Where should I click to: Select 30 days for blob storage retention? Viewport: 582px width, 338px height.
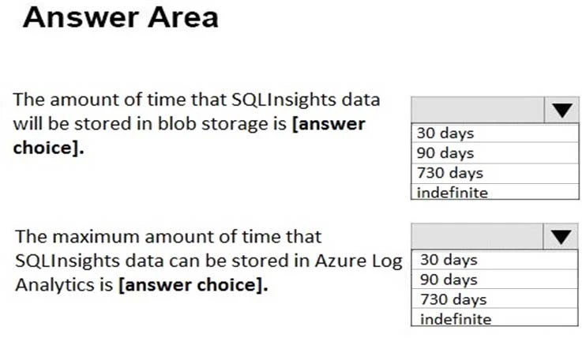[445, 133]
